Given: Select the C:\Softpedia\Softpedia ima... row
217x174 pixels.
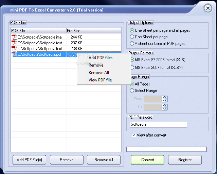Looking at the screenshot, I should 66,37.
